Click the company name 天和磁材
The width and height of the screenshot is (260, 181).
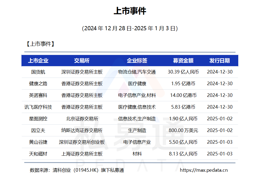[38, 154]
